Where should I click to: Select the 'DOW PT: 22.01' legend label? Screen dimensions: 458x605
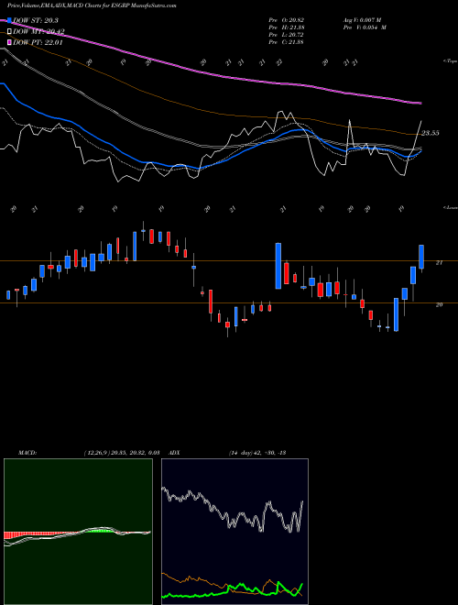(38, 42)
